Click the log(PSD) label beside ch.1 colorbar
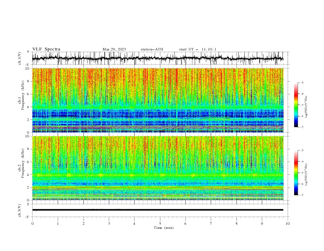Viewport: 324px width, 251px height. pyautogui.click(x=306, y=107)
